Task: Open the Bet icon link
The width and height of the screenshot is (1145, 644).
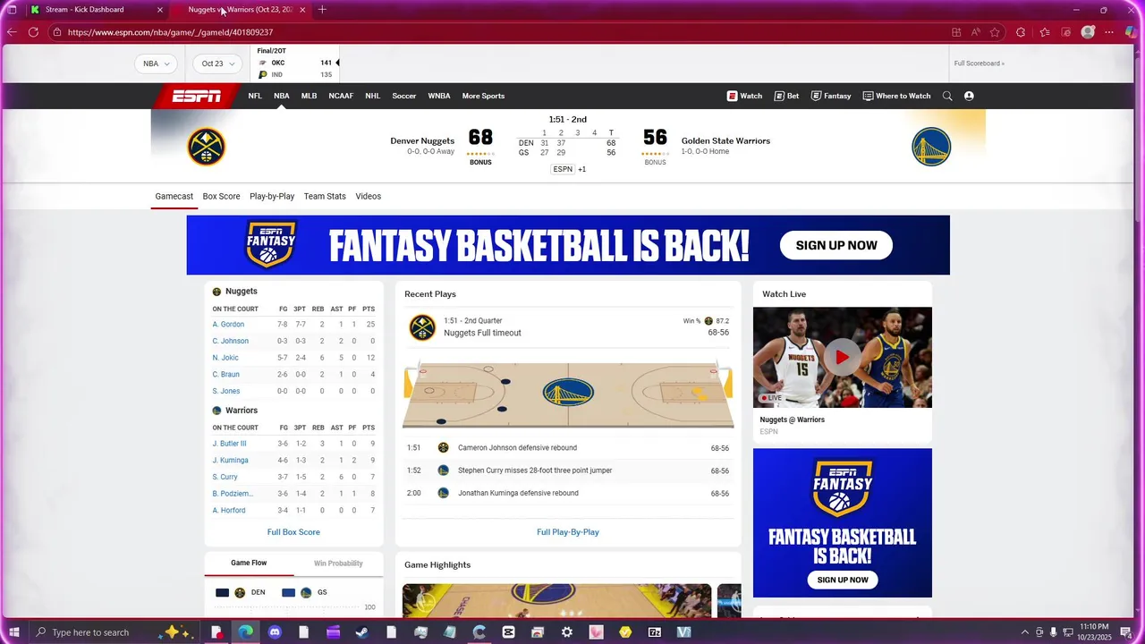Action: (787, 96)
